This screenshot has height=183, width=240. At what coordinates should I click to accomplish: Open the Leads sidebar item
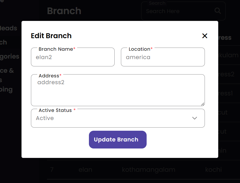(8, 28)
